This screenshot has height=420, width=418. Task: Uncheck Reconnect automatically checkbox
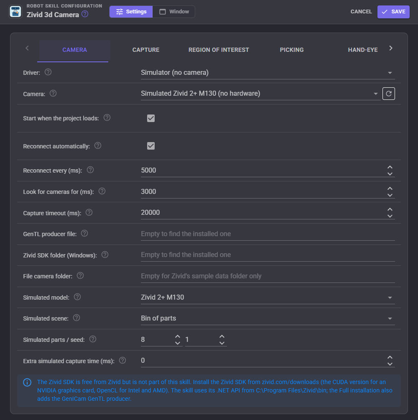click(x=151, y=146)
